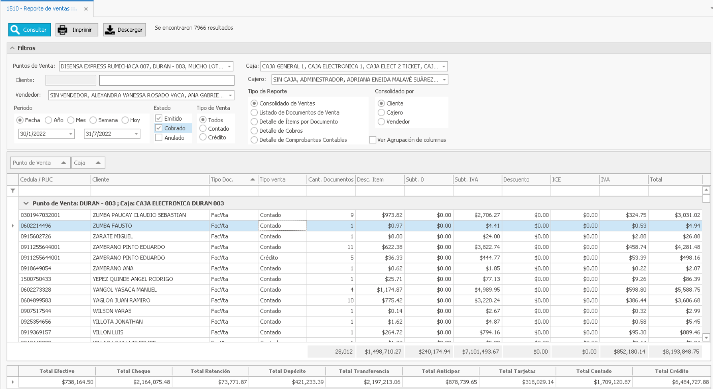713x389 pixels.
Task: Uncheck the Emitido status checkbox
Action: (x=159, y=119)
